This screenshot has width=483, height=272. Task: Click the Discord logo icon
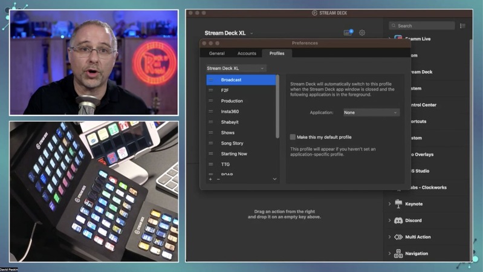point(398,221)
